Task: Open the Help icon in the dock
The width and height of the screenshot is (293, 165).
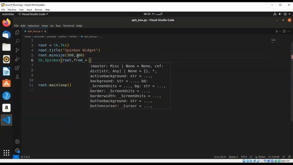Action: (x=6, y=96)
